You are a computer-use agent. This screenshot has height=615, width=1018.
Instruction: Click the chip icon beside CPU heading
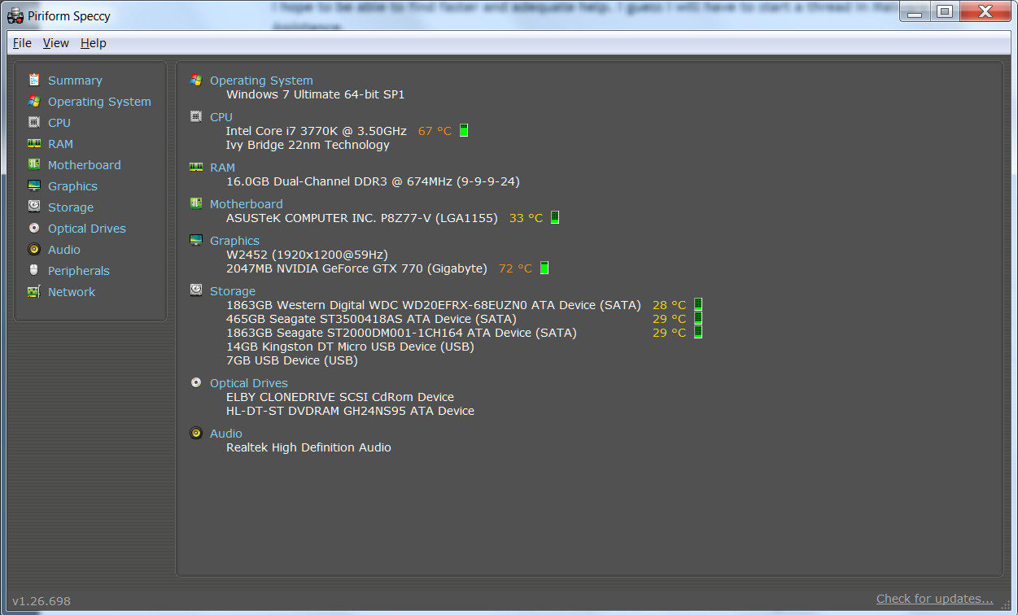click(x=196, y=116)
